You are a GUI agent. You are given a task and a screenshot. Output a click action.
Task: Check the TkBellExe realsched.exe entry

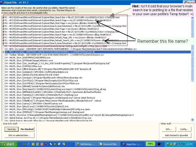(3, 101)
